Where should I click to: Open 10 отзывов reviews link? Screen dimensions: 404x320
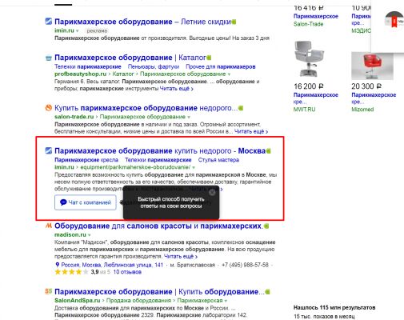point(127,272)
